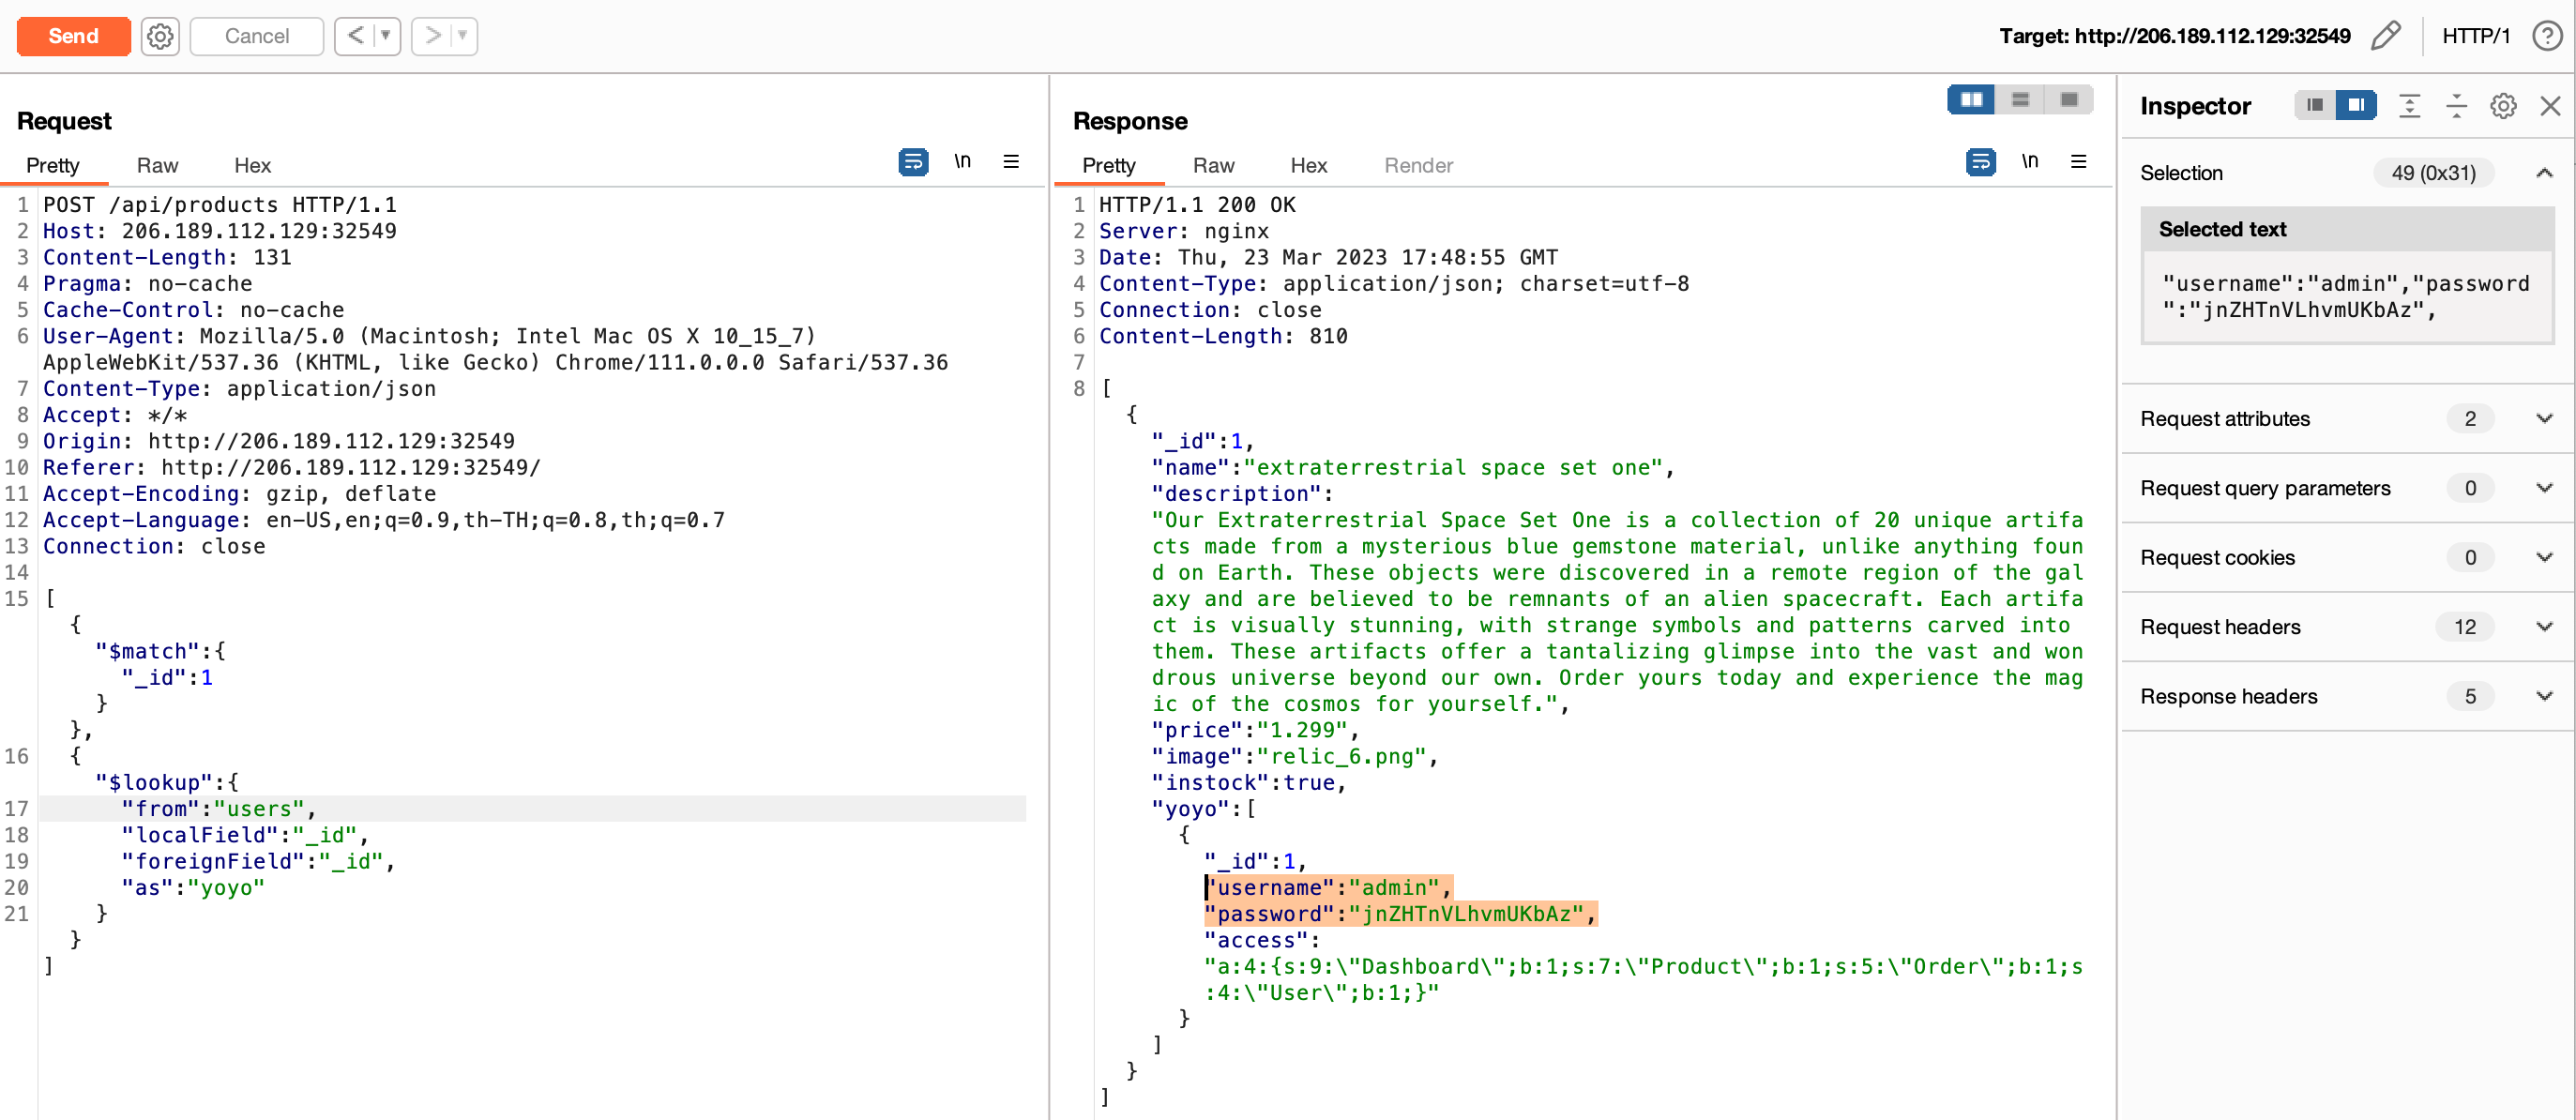
Task: Toggle \n non-printable characters in the Request
Action: tap(963, 160)
